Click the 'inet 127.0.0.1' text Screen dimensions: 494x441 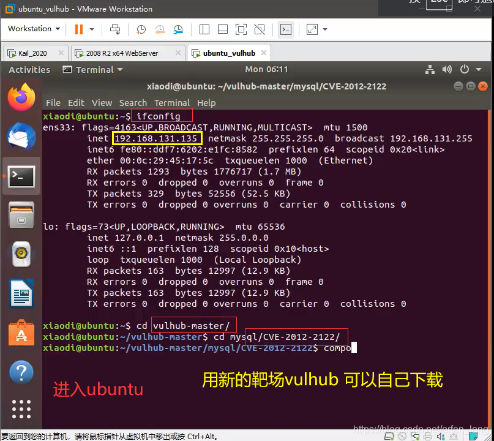pos(125,238)
